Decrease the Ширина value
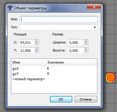117x112 pixels. (86, 44)
